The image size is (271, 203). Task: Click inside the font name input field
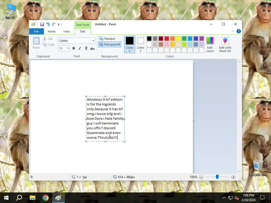(75, 41)
